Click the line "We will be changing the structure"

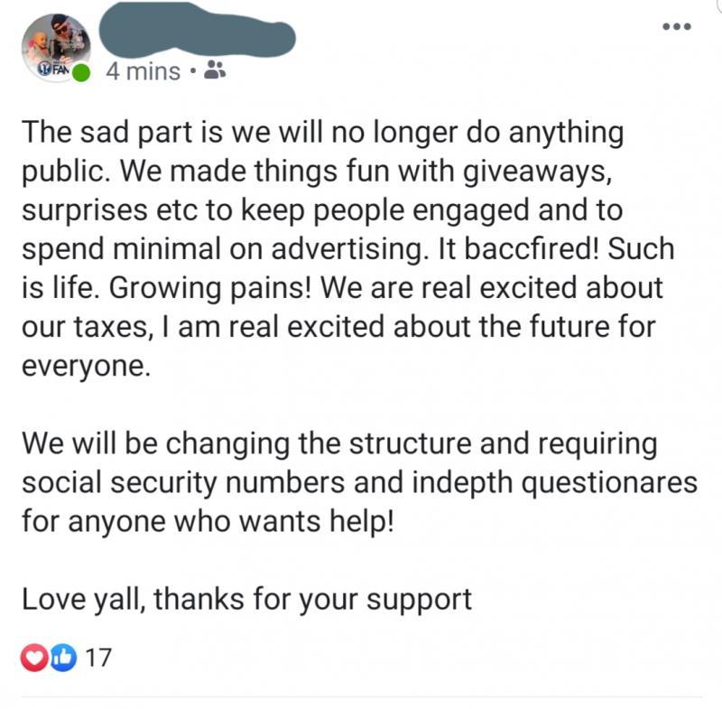point(340,444)
